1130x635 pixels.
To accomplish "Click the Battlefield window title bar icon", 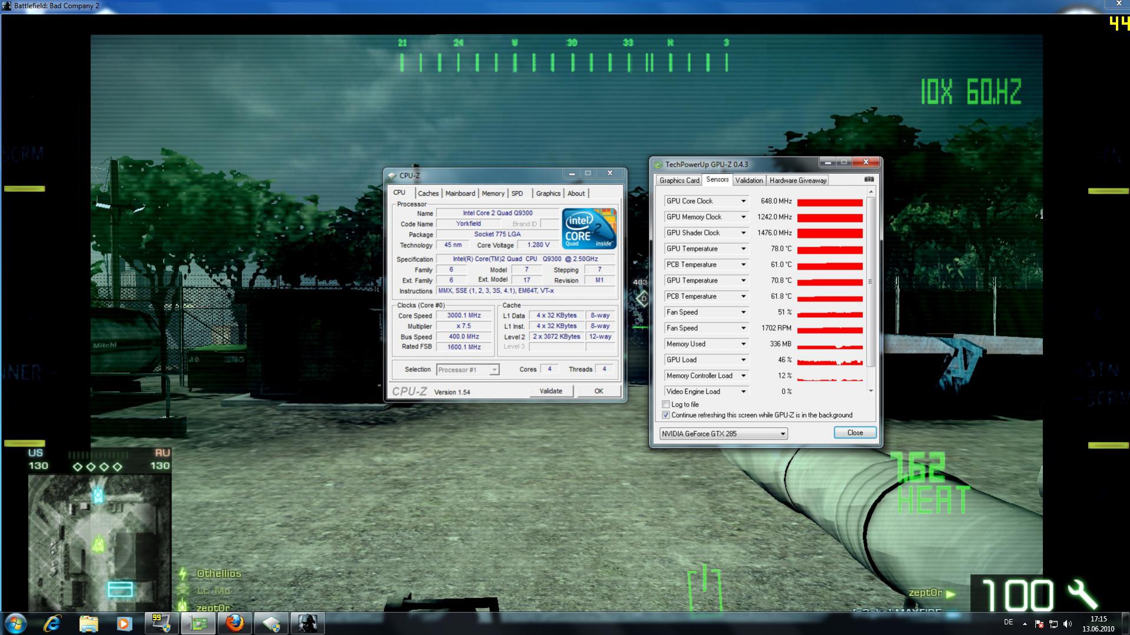I will (x=6, y=6).
